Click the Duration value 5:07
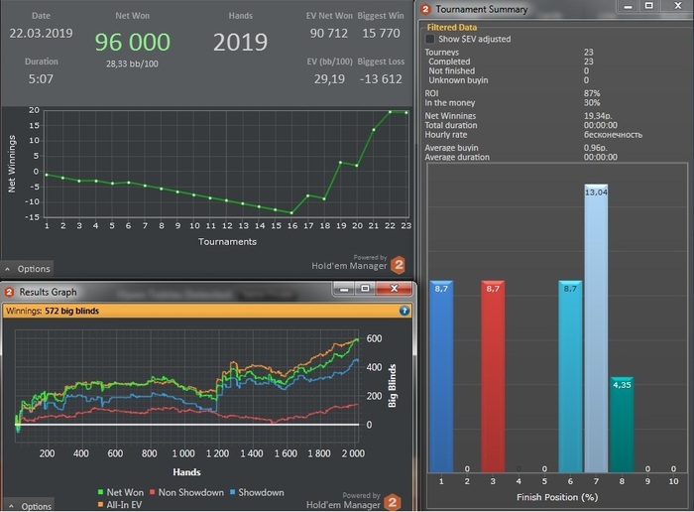This screenshot has width=694, height=512. (x=41, y=79)
